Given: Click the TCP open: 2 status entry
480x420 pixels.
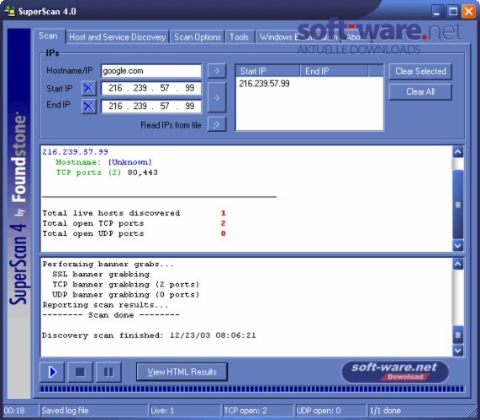Looking at the screenshot, I should click(x=257, y=411).
